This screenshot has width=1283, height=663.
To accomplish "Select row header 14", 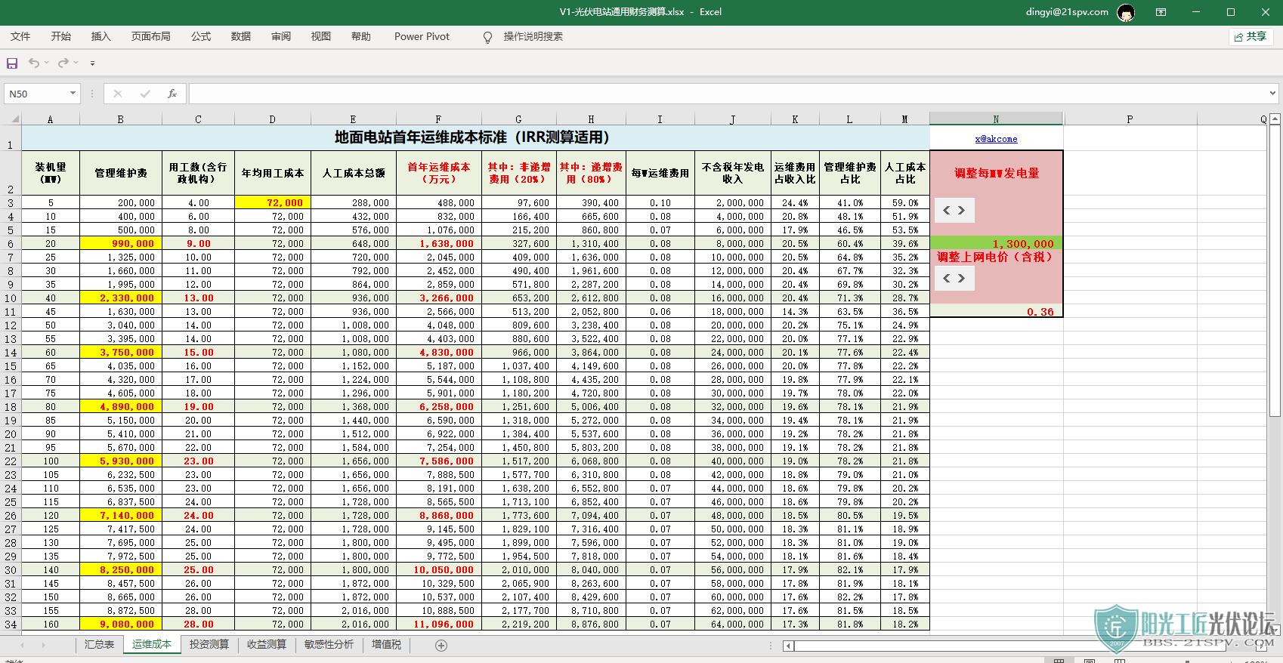I will (x=11, y=353).
